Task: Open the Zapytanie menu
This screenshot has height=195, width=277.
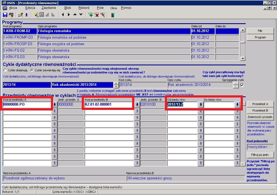Action: pyautogui.click(x=49, y=8)
